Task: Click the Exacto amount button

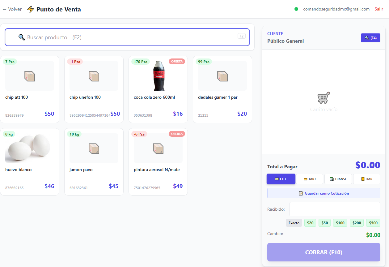Action: pyautogui.click(x=294, y=223)
